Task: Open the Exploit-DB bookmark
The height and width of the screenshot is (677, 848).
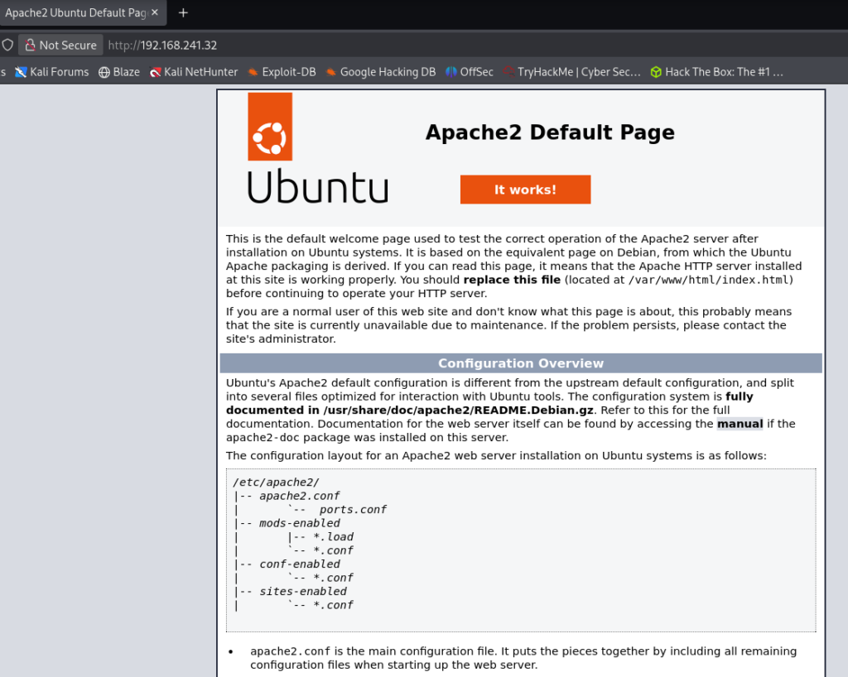Action: tap(281, 72)
